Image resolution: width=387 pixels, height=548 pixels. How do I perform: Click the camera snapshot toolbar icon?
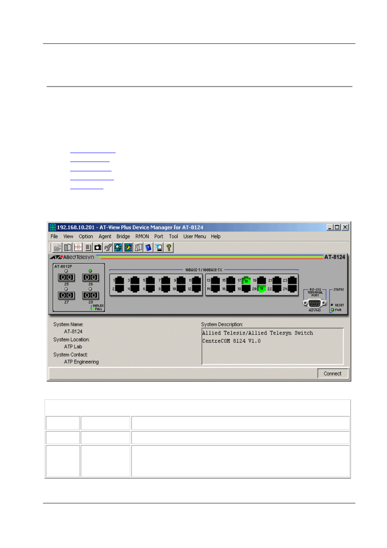coord(98,247)
